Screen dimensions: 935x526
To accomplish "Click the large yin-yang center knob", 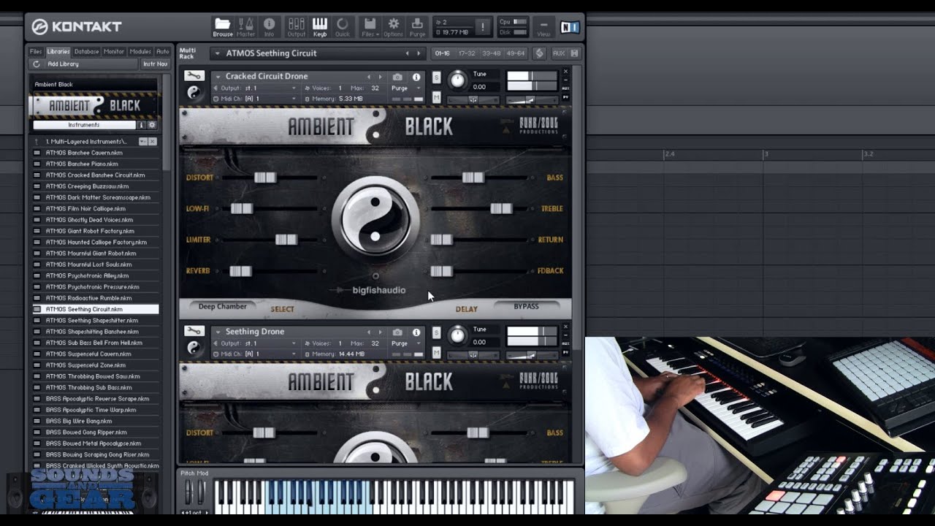I will (375, 217).
